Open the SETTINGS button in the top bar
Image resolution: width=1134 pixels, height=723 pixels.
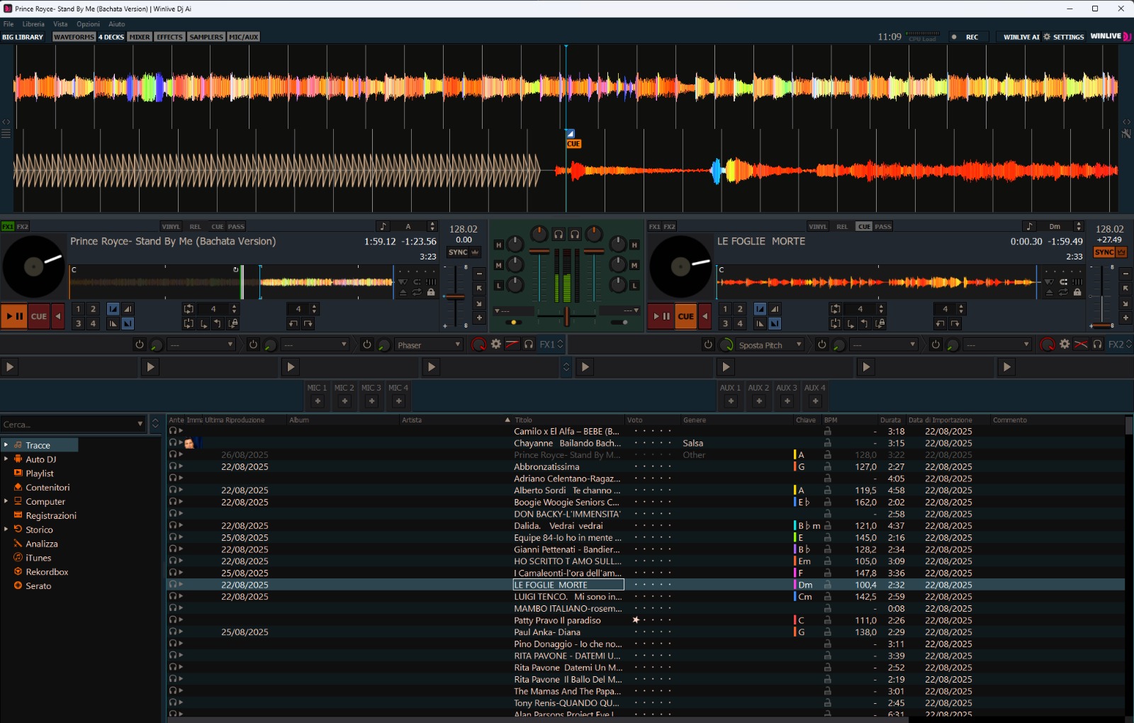coord(1064,37)
